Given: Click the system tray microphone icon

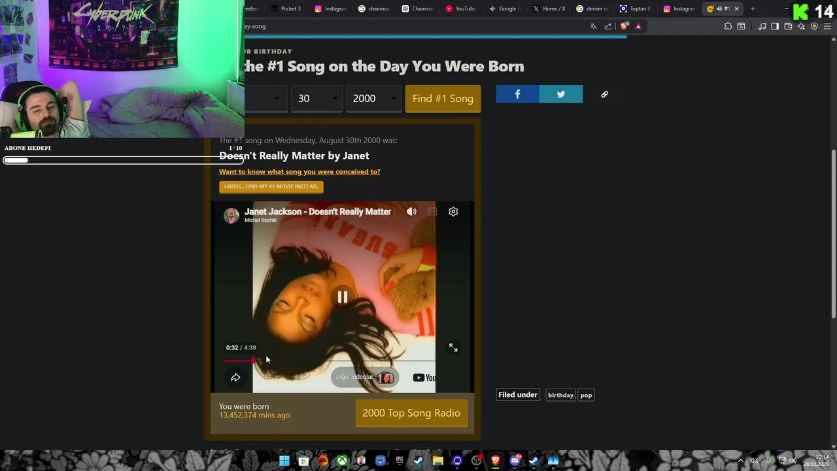Looking at the screenshot, I should (768, 461).
